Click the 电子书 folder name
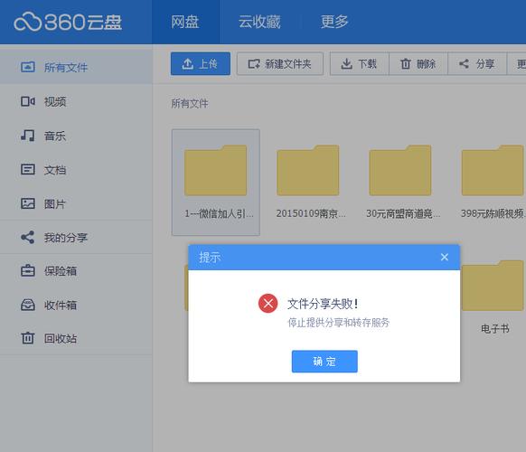 click(495, 328)
